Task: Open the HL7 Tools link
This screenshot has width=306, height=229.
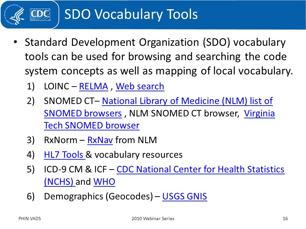Action: (65, 155)
